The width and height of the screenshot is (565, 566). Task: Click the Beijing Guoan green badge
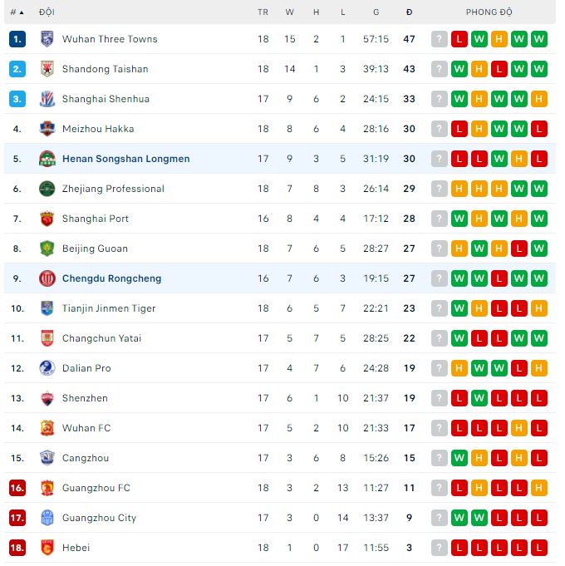[47, 249]
